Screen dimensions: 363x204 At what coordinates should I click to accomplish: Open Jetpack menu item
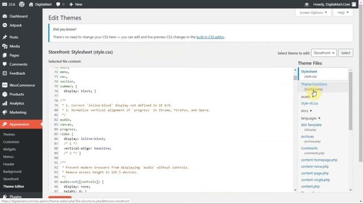click(15, 25)
